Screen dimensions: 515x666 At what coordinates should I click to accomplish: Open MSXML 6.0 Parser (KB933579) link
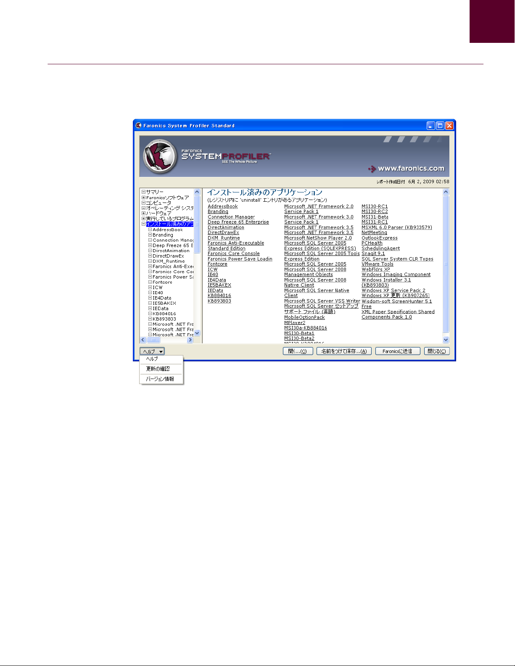(x=397, y=227)
